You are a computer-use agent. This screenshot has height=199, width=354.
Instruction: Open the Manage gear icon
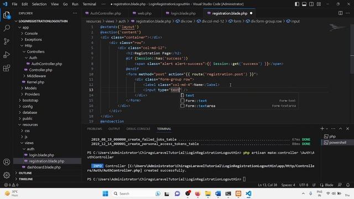pyautogui.click(x=7, y=175)
